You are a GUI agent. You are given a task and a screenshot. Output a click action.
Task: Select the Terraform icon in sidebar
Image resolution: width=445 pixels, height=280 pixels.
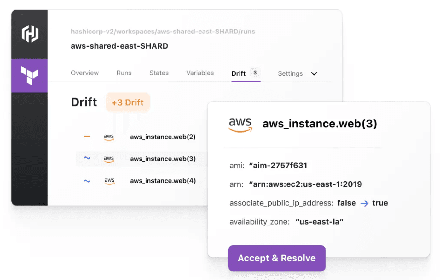pyautogui.click(x=30, y=75)
